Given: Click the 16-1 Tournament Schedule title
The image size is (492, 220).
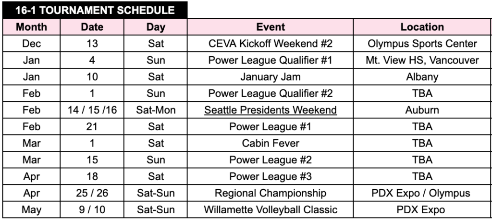Looking at the screenshot, I should 94,10.
